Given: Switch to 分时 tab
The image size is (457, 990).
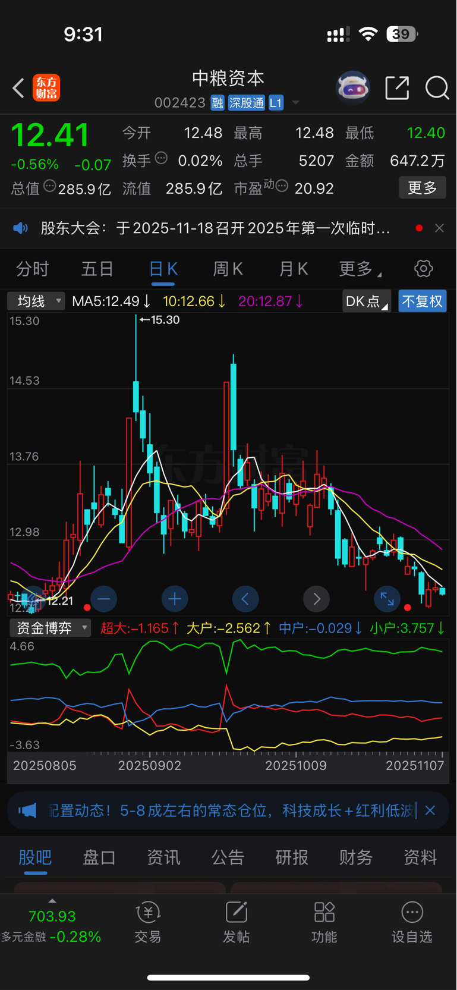Looking at the screenshot, I should [32, 269].
